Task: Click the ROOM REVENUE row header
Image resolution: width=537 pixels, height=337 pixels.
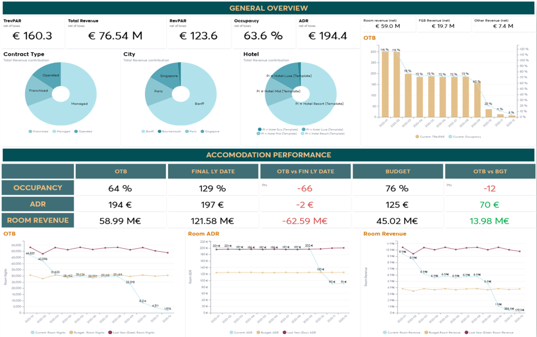Action: [x=37, y=221]
